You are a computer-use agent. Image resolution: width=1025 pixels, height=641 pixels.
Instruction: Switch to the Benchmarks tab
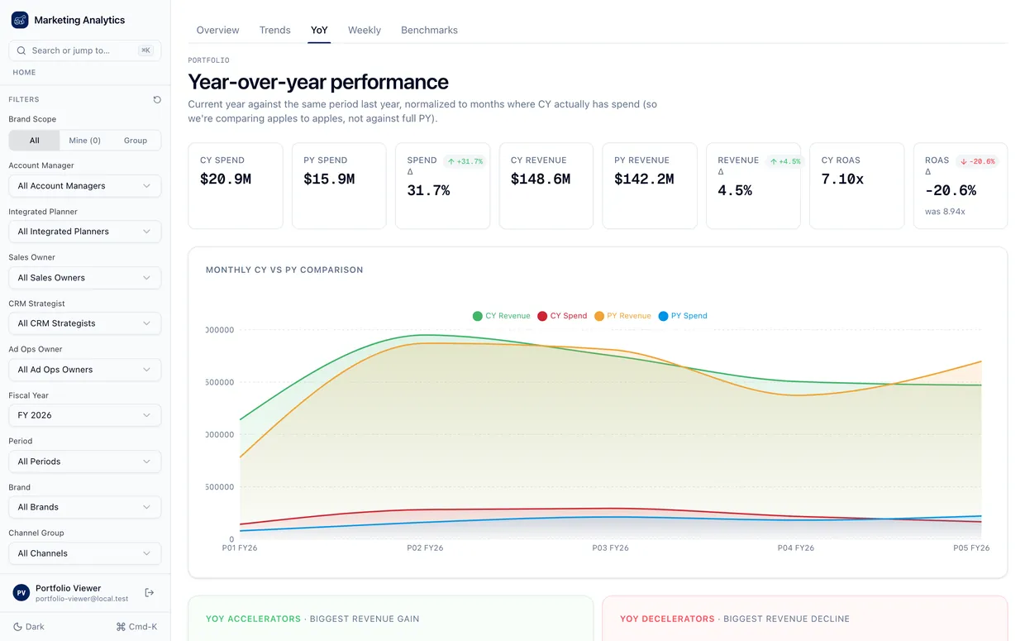[x=429, y=30]
